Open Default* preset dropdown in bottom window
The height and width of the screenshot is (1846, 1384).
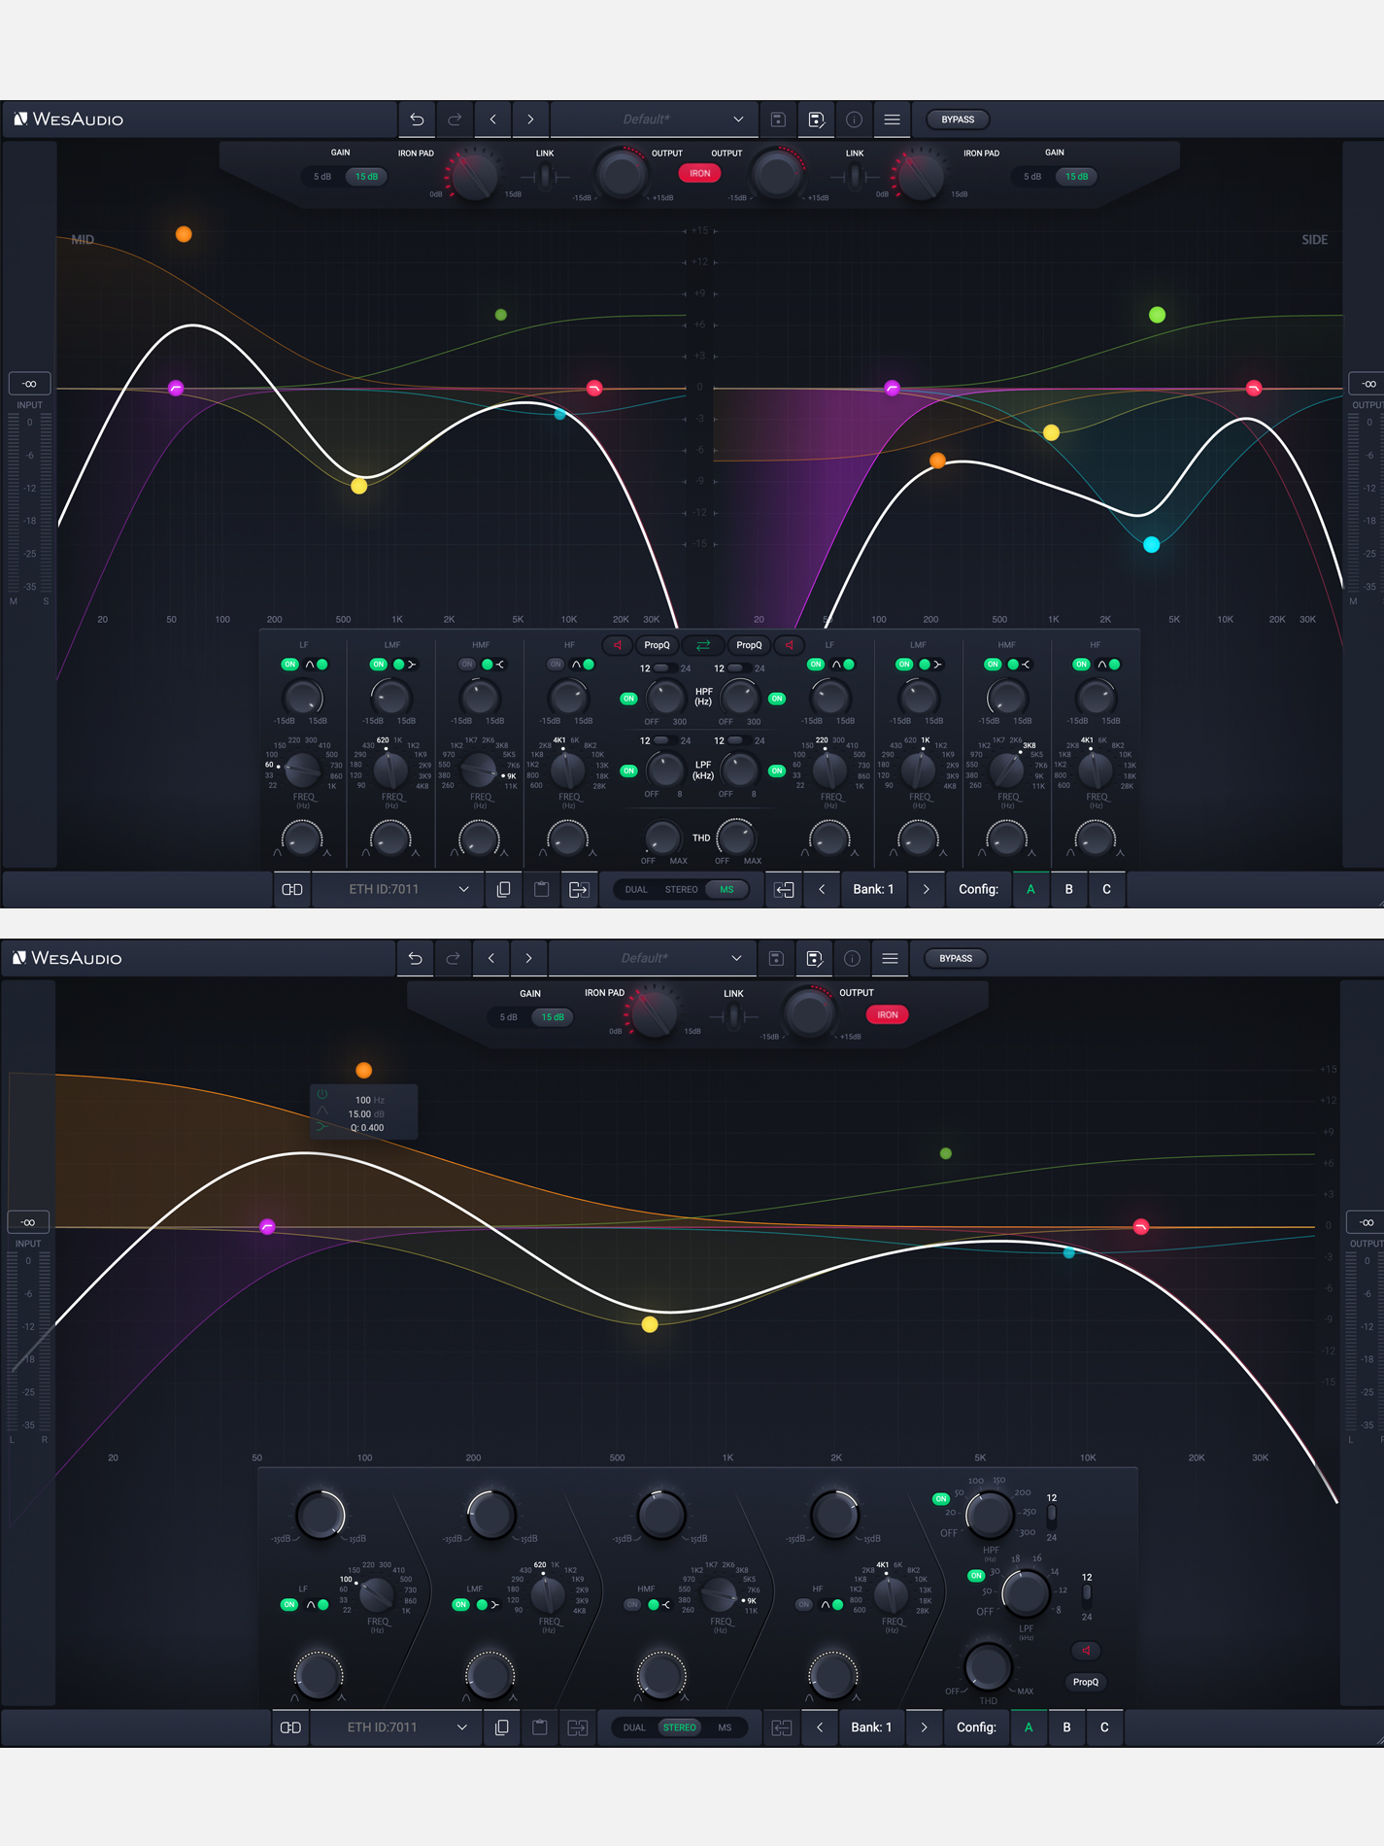click(x=654, y=958)
